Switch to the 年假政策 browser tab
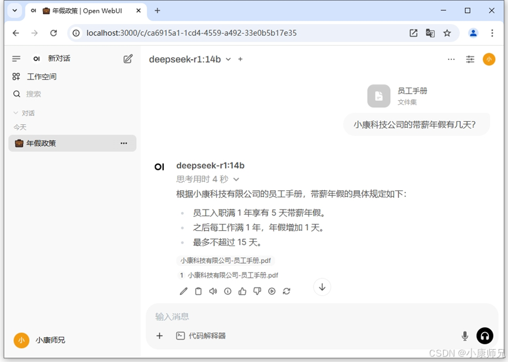The height and width of the screenshot is (362, 508). pos(83,11)
